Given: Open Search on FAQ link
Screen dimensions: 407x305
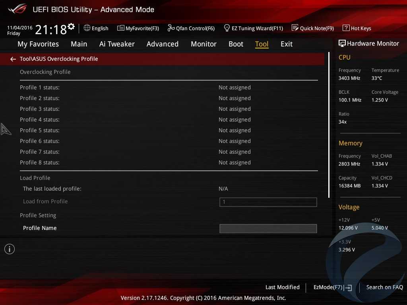Looking at the screenshot, I should point(384,287).
